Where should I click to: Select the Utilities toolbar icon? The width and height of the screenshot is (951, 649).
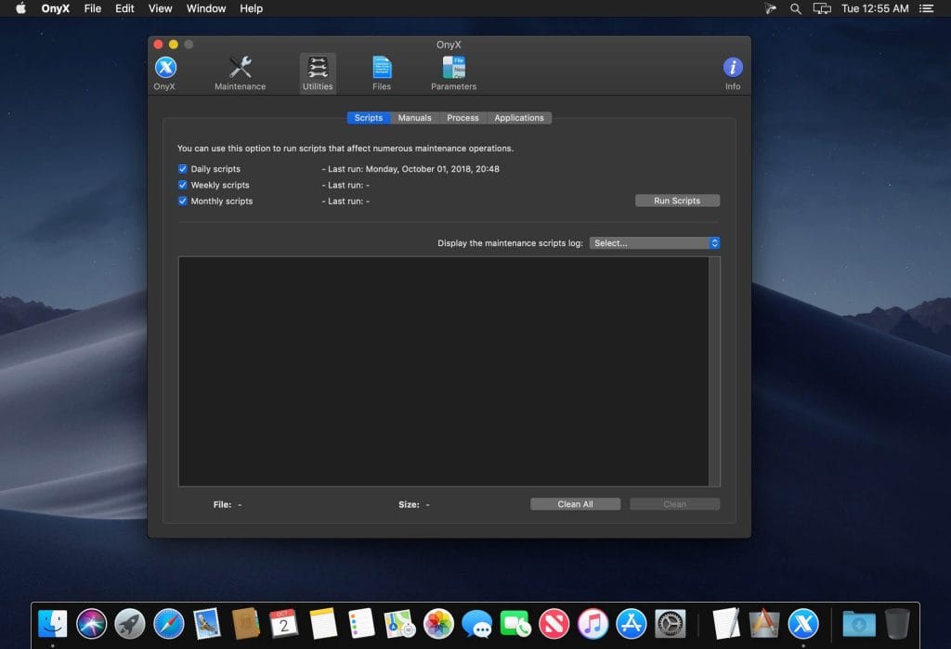click(x=317, y=70)
